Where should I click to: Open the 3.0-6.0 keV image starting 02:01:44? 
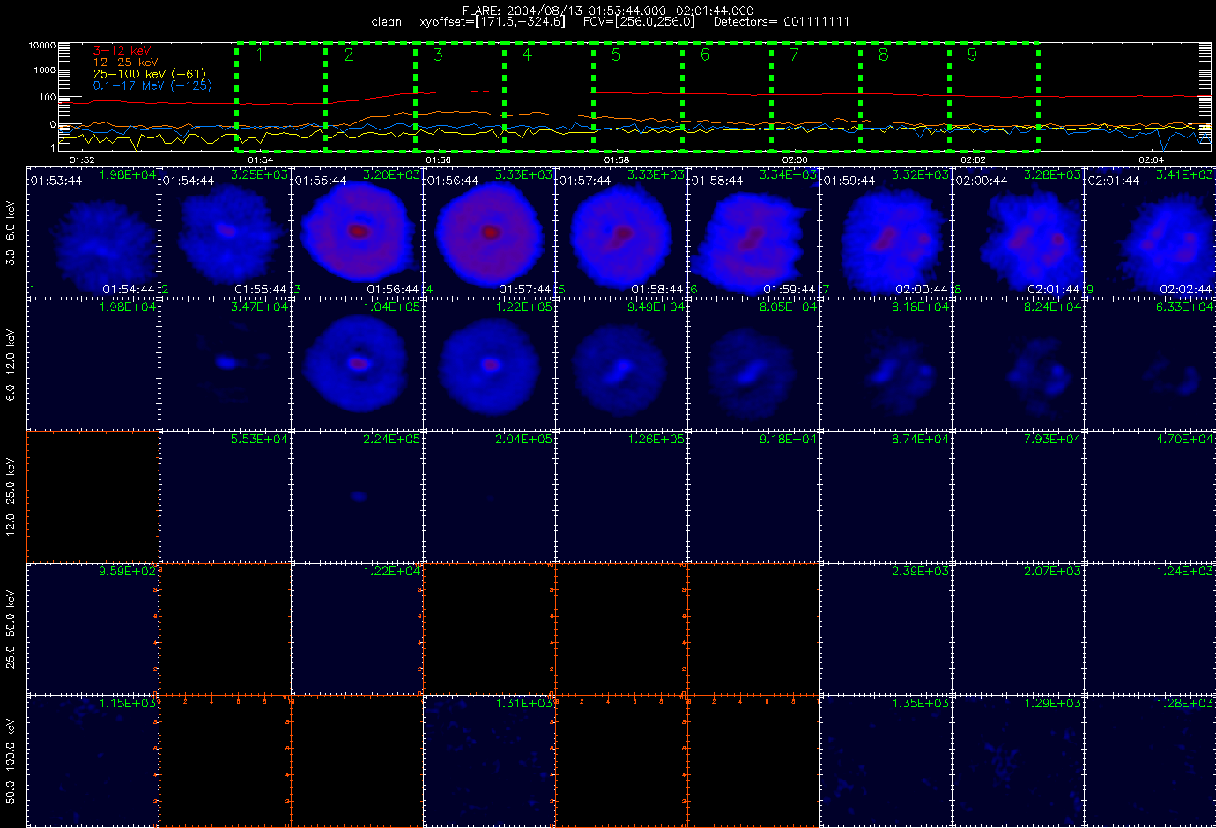tap(1150, 233)
